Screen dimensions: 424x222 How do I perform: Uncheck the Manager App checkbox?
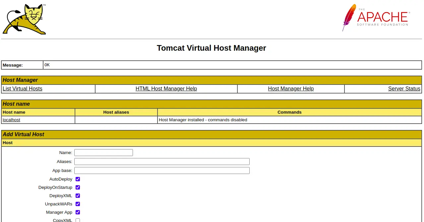click(x=78, y=212)
